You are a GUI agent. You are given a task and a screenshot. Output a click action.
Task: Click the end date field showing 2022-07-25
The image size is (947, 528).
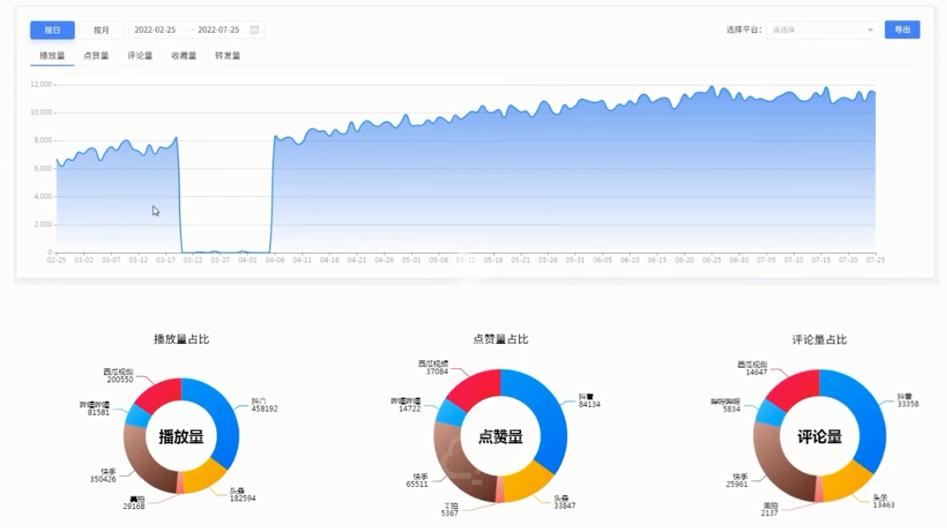tap(219, 31)
